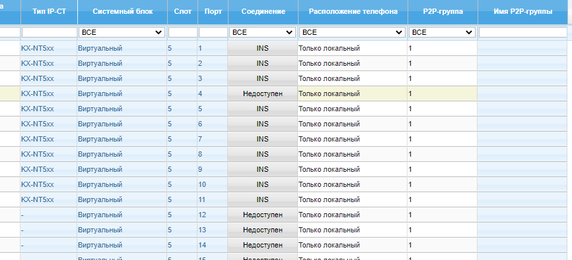572x260 pixels.
Task: Select port number 7 cell
Action: tap(213, 140)
